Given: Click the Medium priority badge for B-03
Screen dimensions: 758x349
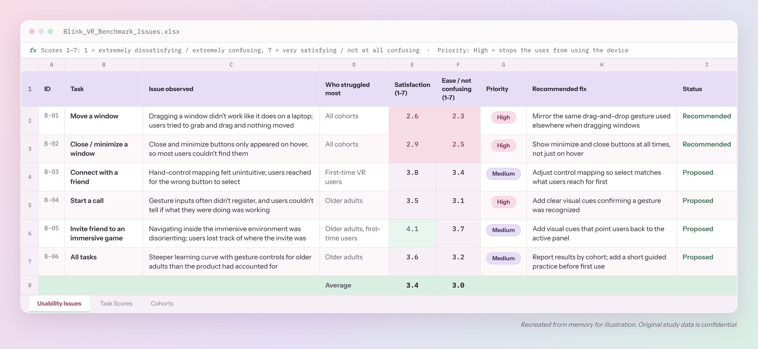Looking at the screenshot, I should click(503, 174).
